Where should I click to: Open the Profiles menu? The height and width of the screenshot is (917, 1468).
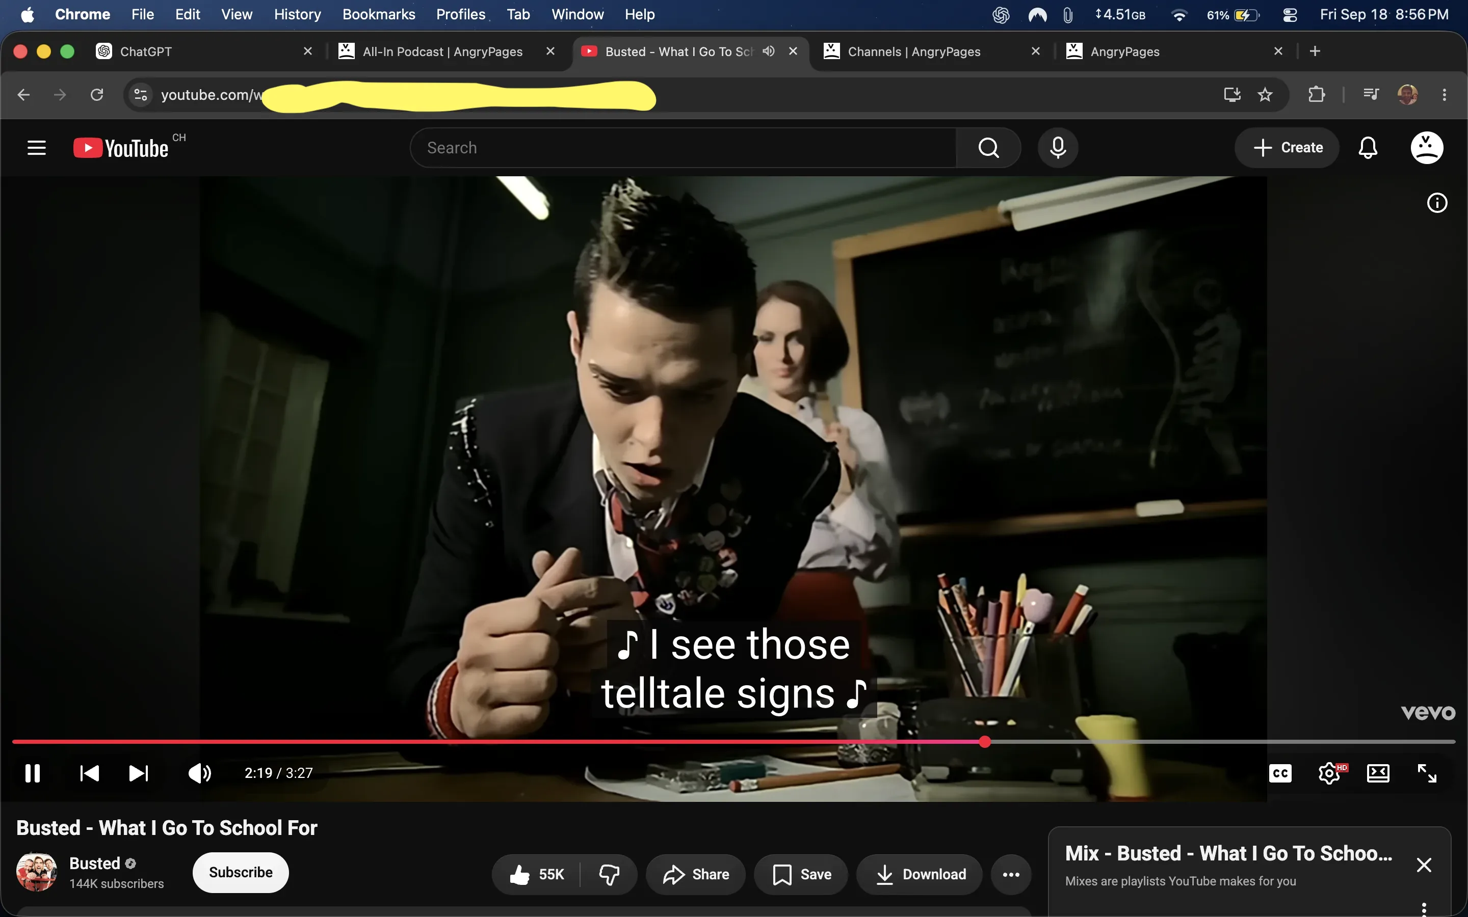[x=461, y=15]
